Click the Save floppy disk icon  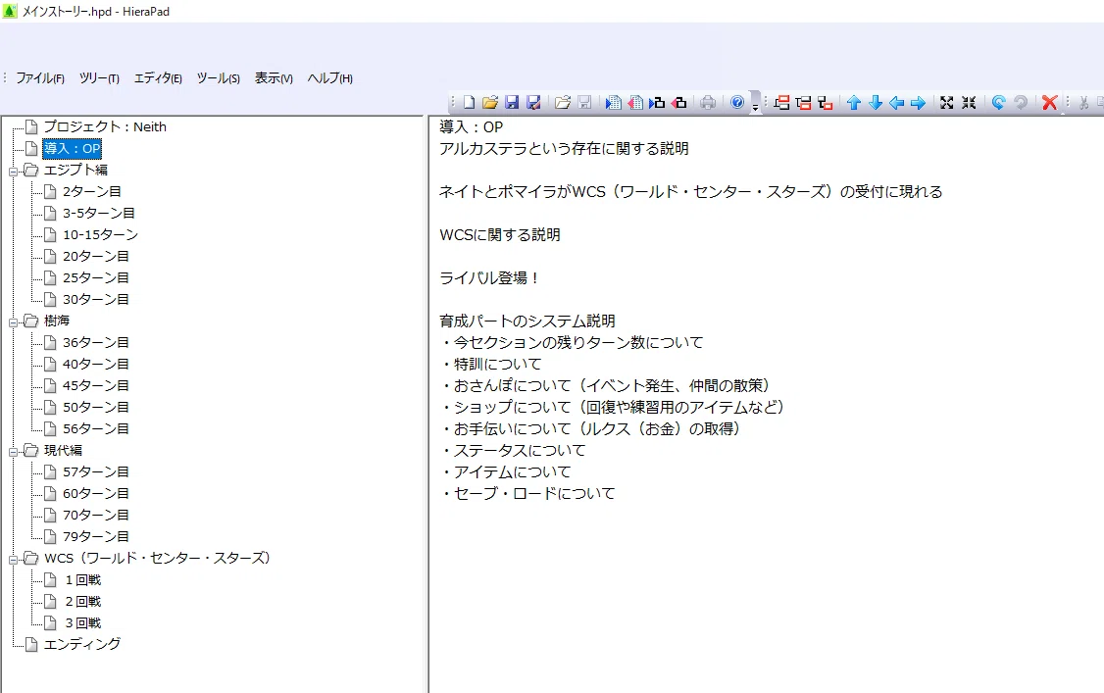(512, 103)
